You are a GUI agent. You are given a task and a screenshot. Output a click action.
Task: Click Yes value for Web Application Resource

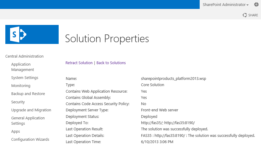[x=144, y=91]
